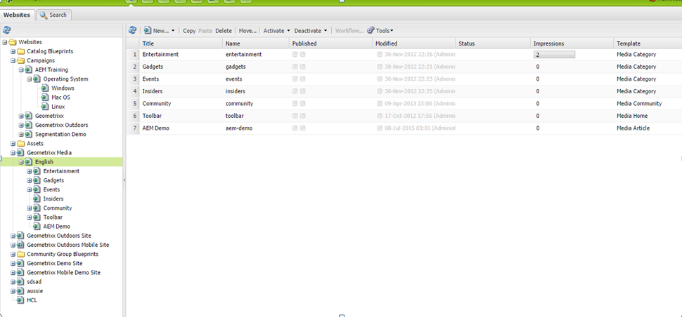This screenshot has width=682, height=317.
Task: Select the Community row title in grid
Action: coord(157,104)
